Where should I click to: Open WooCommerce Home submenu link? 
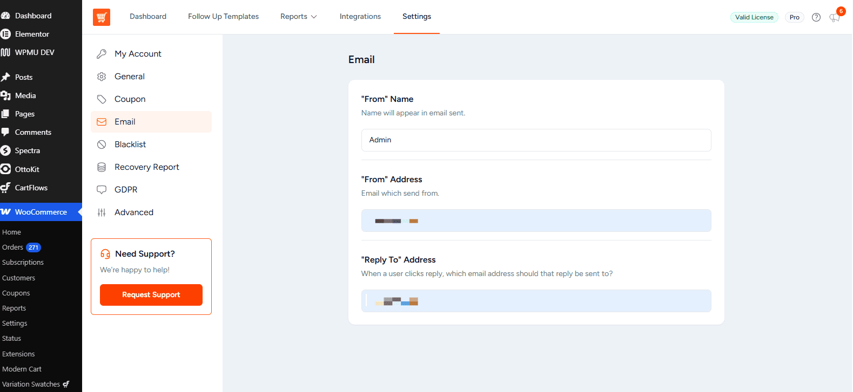(11, 232)
